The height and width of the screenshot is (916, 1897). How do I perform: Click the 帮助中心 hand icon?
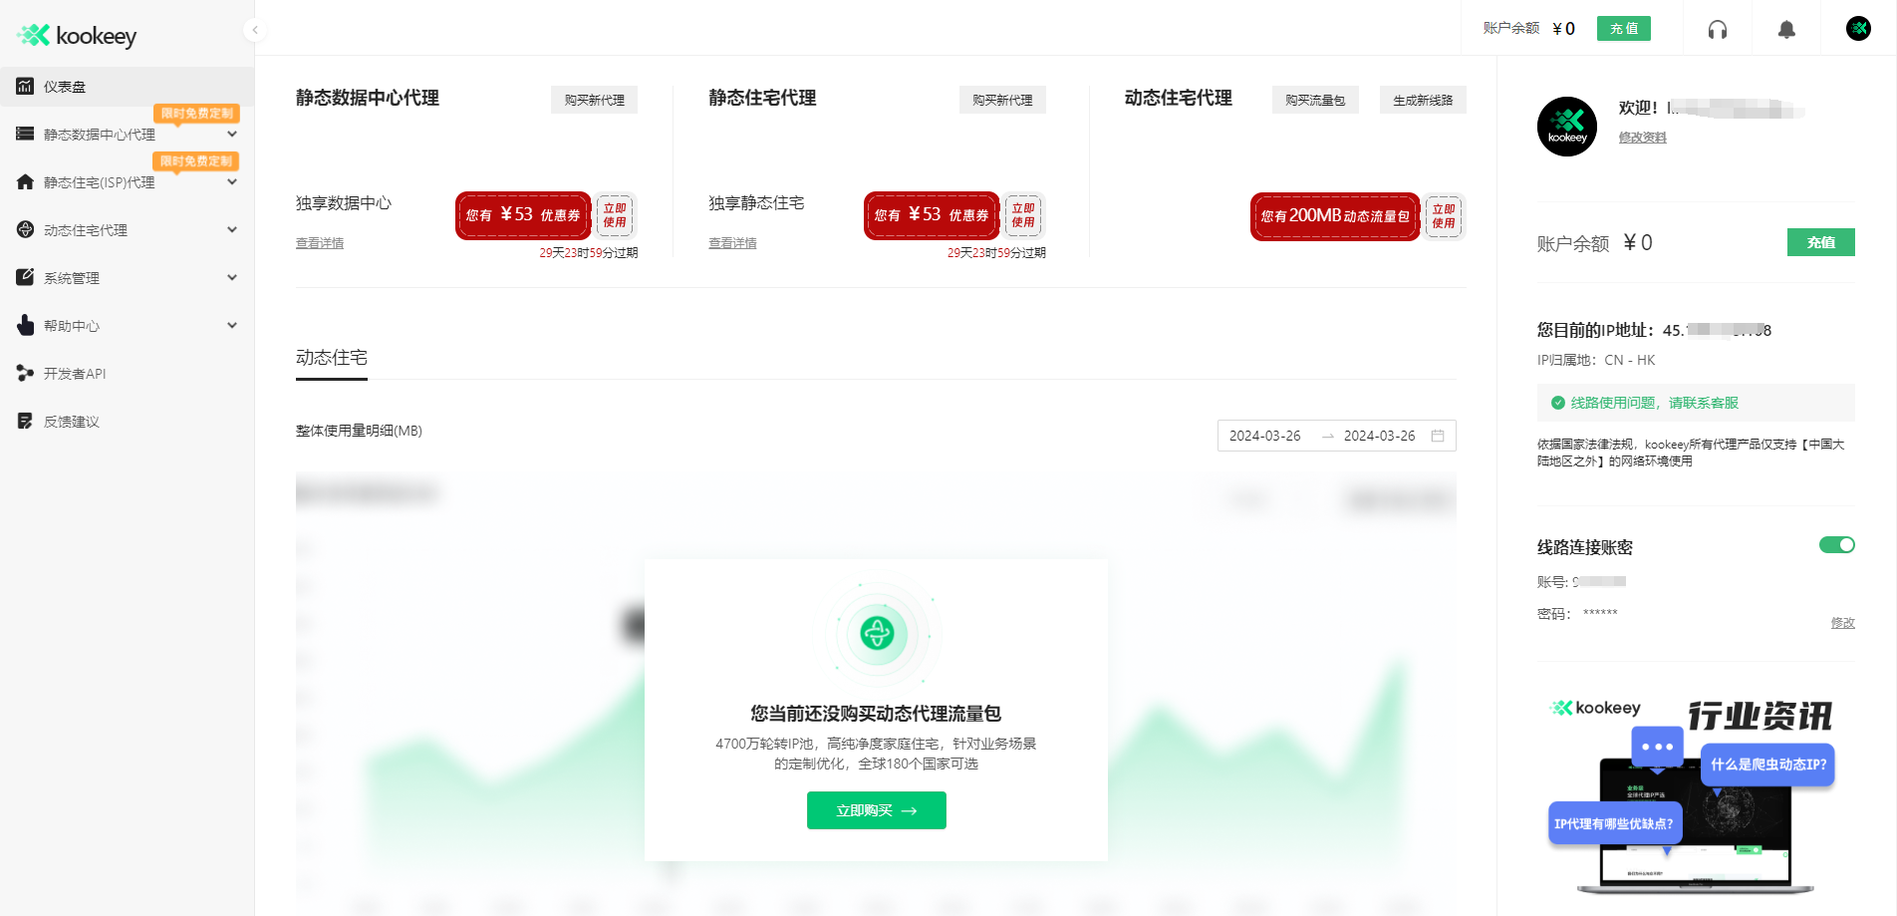point(25,325)
